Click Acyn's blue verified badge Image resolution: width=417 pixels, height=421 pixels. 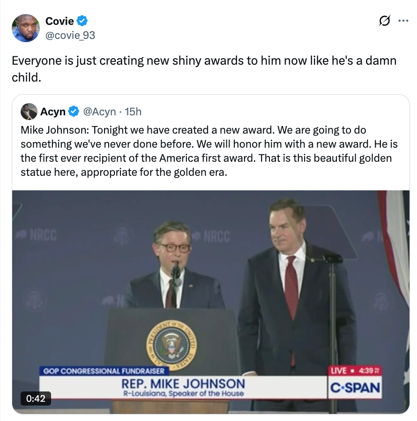tap(73, 112)
